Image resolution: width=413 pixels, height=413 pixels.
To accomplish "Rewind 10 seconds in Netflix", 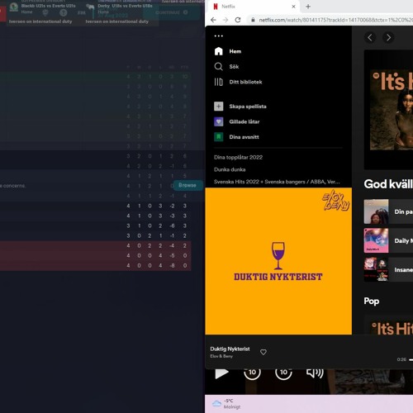I will pyautogui.click(x=252, y=373).
